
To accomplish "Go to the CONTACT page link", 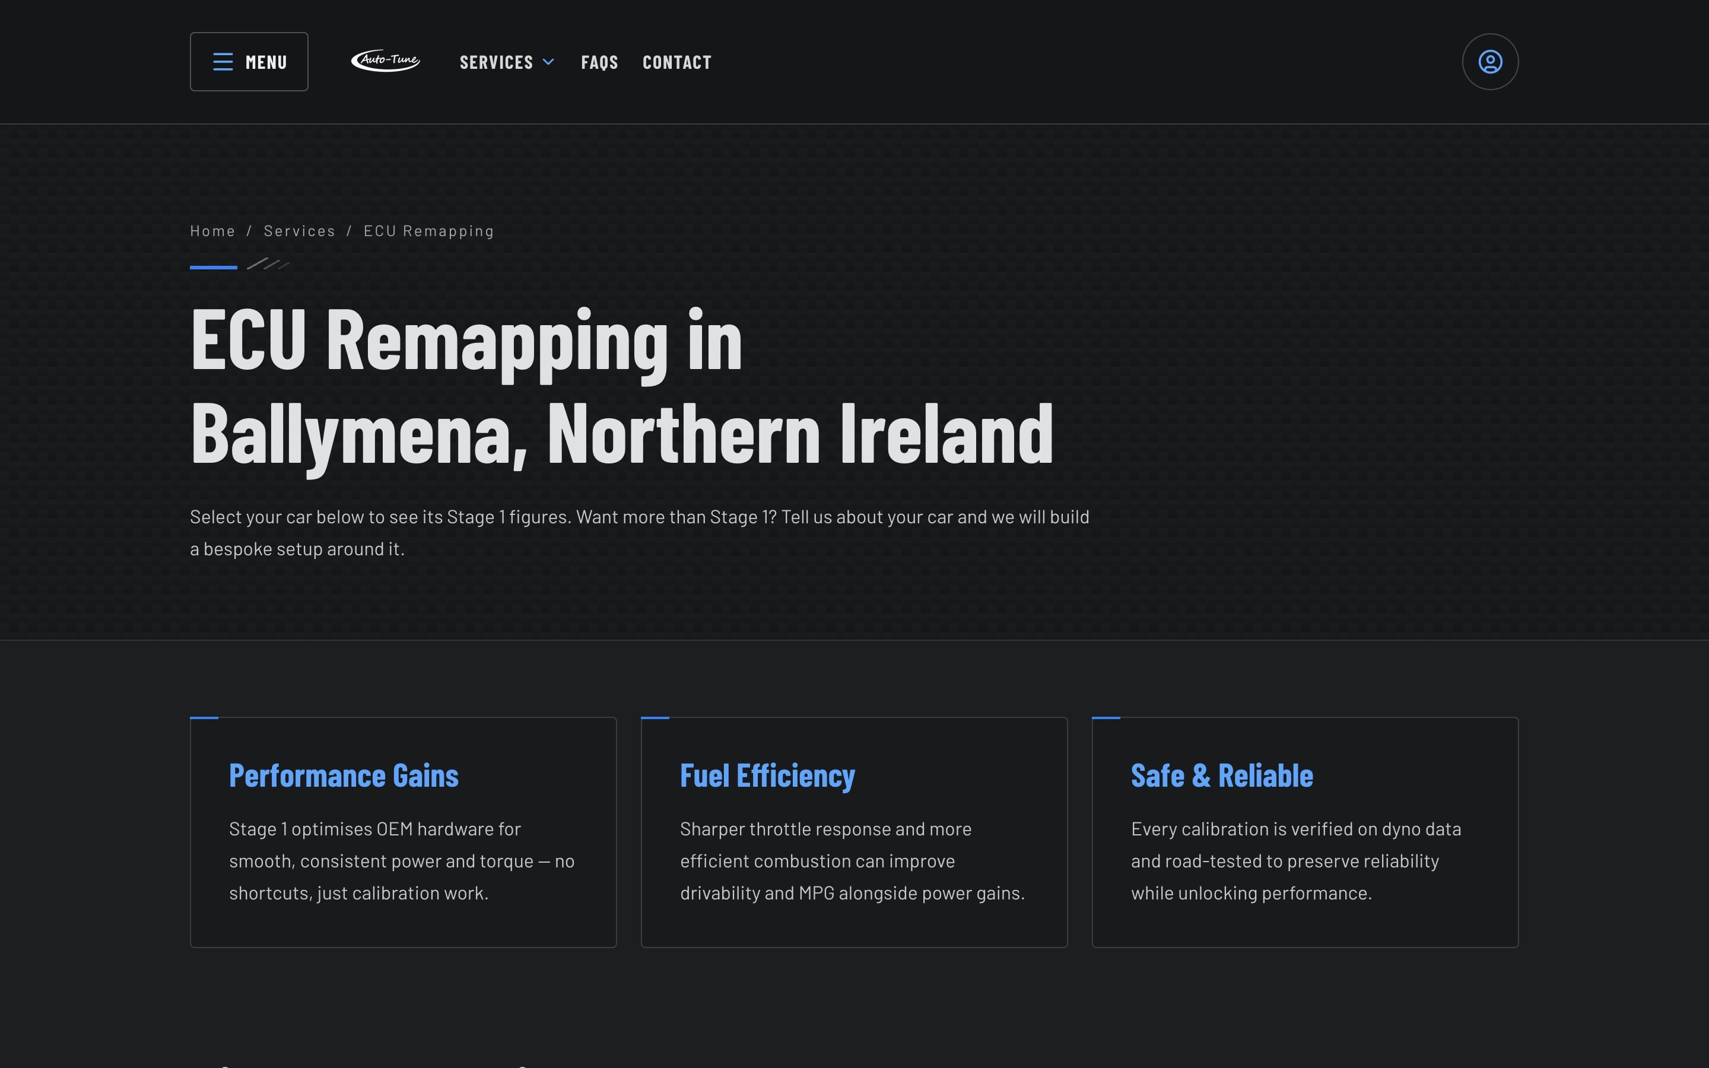I will (x=676, y=62).
